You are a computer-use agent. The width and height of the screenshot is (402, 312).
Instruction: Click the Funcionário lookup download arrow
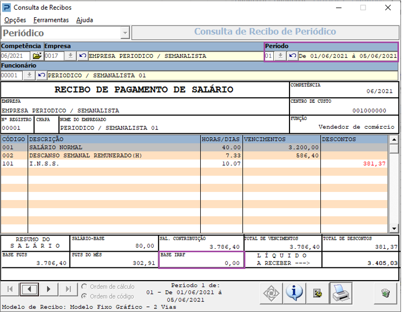(29, 75)
